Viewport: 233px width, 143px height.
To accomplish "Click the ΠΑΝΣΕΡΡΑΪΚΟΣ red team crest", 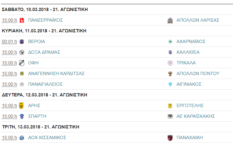I will pos(22,20).
